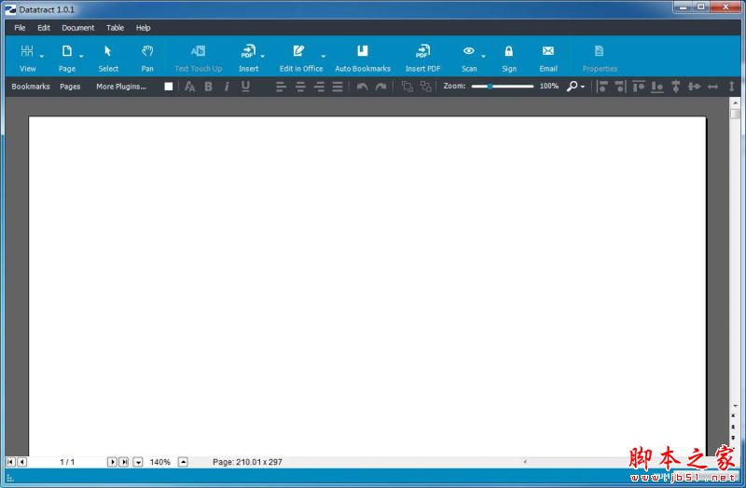Align text right

point(319,87)
